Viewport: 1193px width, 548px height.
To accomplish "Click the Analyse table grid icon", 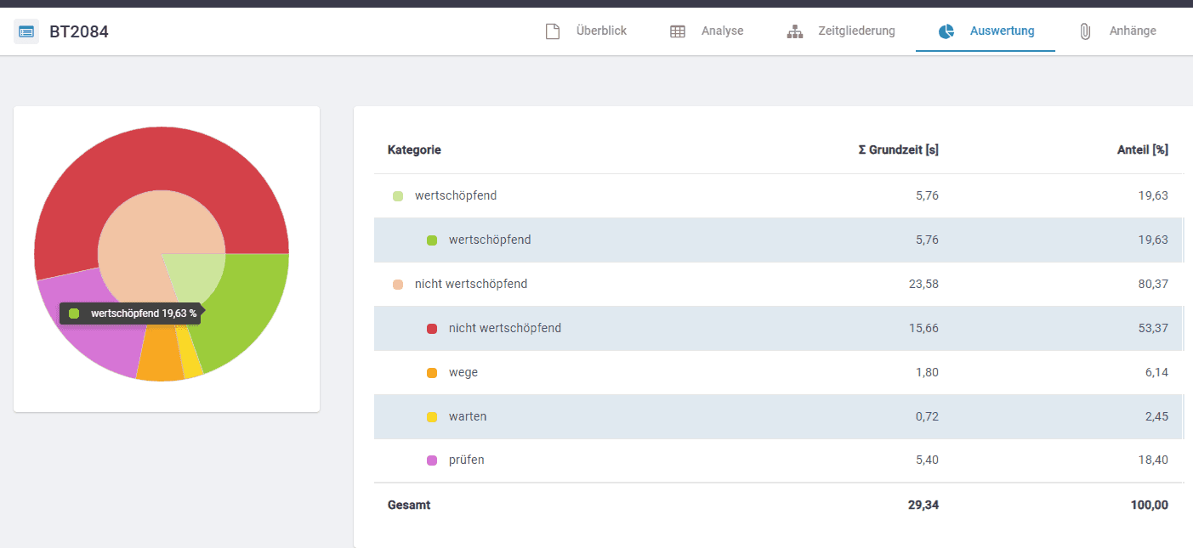I will pos(678,31).
